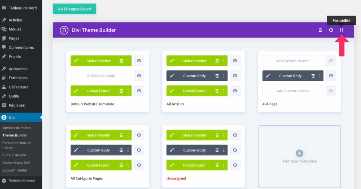The height and width of the screenshot is (189, 361).
Task: Hide the Global Footer on All Articles
Action: click(x=235, y=91)
